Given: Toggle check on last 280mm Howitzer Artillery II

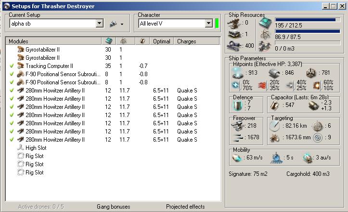Looking at the screenshot, I should pyautogui.click(x=12, y=140).
